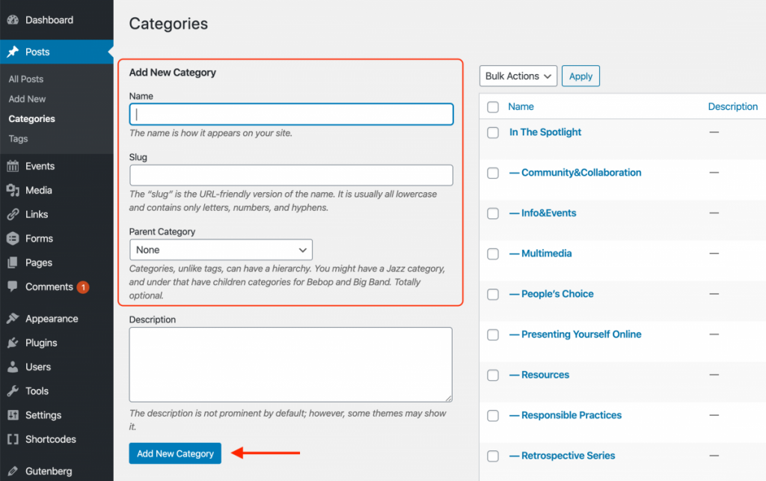This screenshot has width=766, height=481.
Task: Open Plugins via the plug icon
Action: [13, 343]
